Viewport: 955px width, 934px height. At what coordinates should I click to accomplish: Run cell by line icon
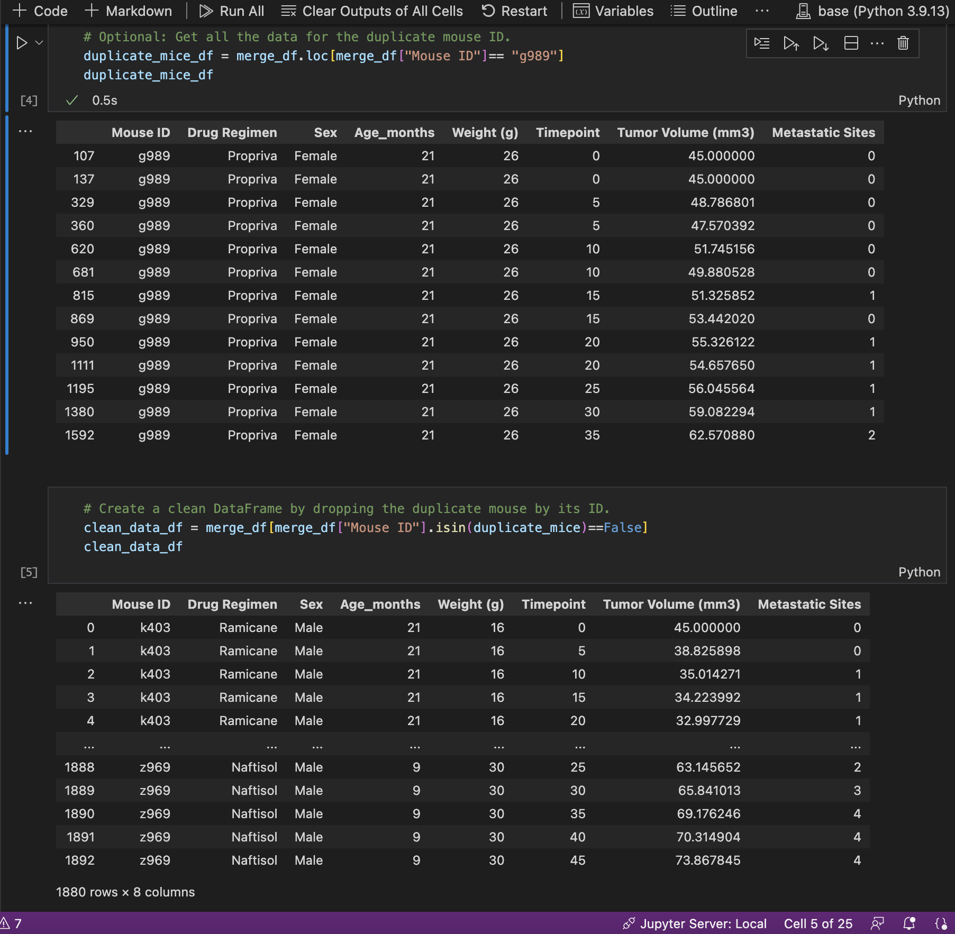[x=762, y=43]
